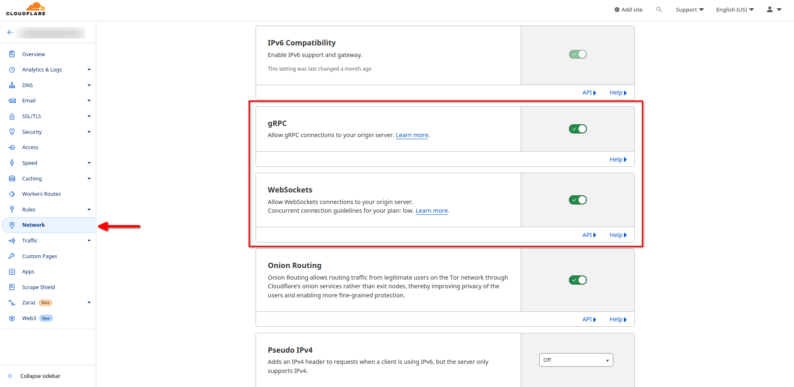Screen dimensions: 794x387
Task: Click the Collapse sidebar label
Action: [x=40, y=376]
